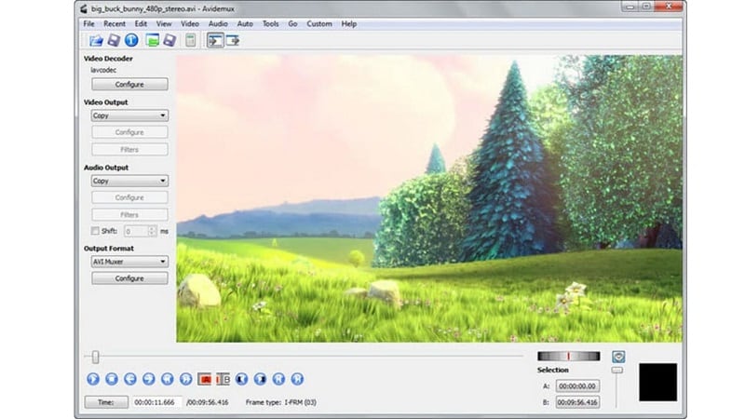Click the black audio meter preview box
The height and width of the screenshot is (419, 745).
[x=657, y=382]
